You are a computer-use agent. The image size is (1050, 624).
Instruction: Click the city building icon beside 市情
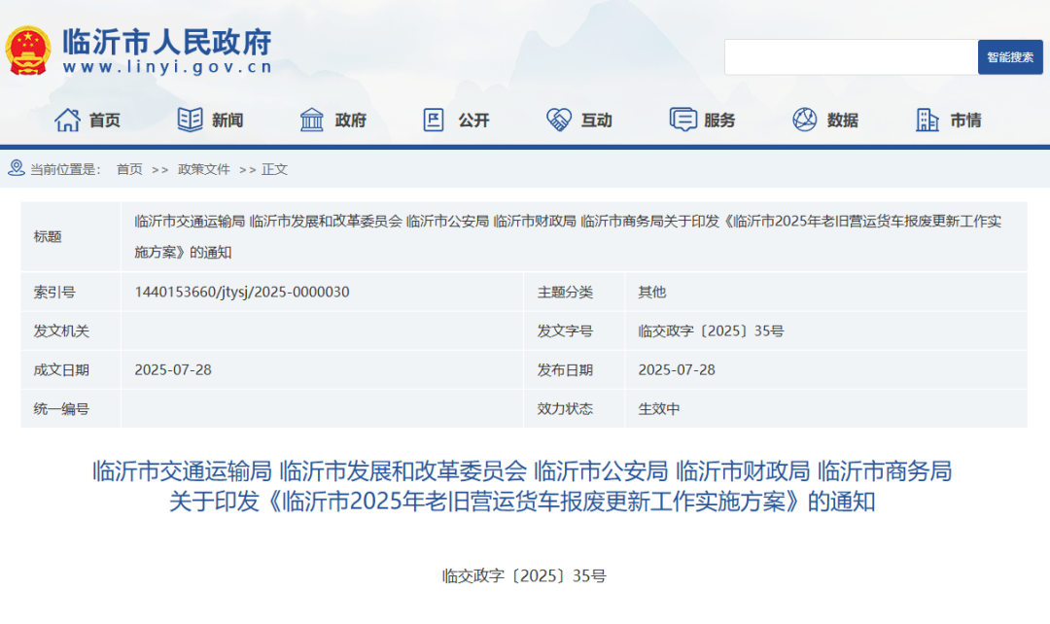[x=927, y=120]
